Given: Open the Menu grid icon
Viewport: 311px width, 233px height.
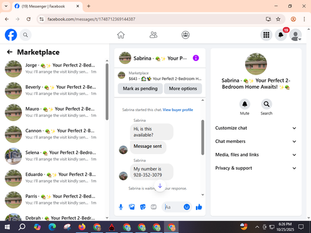Looking at the screenshot, I should click(266, 35).
